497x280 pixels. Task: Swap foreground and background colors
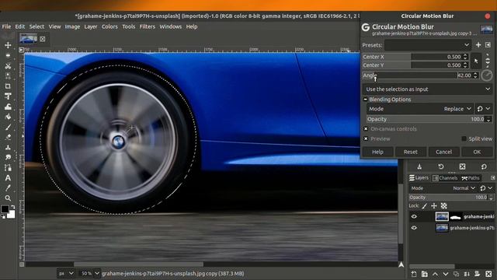click(x=12, y=207)
